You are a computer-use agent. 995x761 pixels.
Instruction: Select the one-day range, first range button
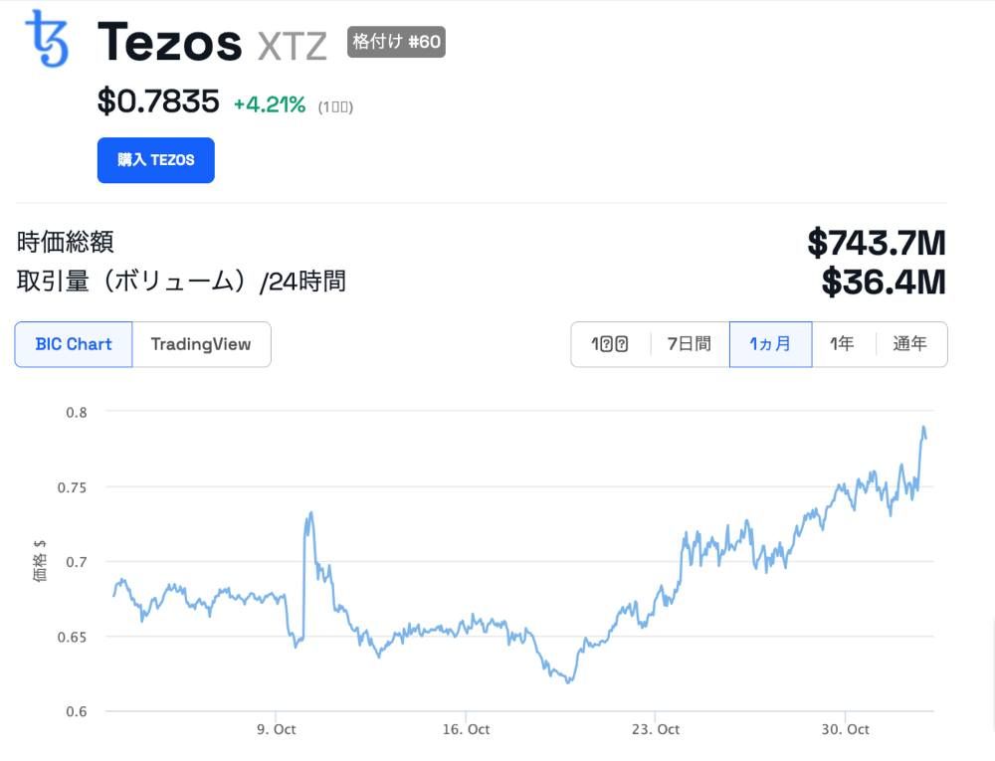pyautogui.click(x=610, y=344)
